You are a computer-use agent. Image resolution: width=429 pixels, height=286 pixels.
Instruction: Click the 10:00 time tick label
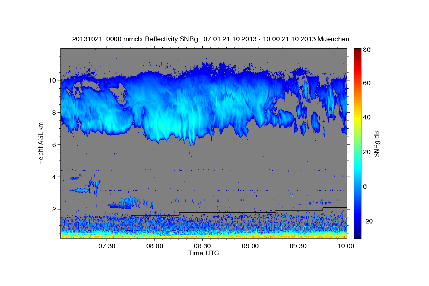coord(345,246)
